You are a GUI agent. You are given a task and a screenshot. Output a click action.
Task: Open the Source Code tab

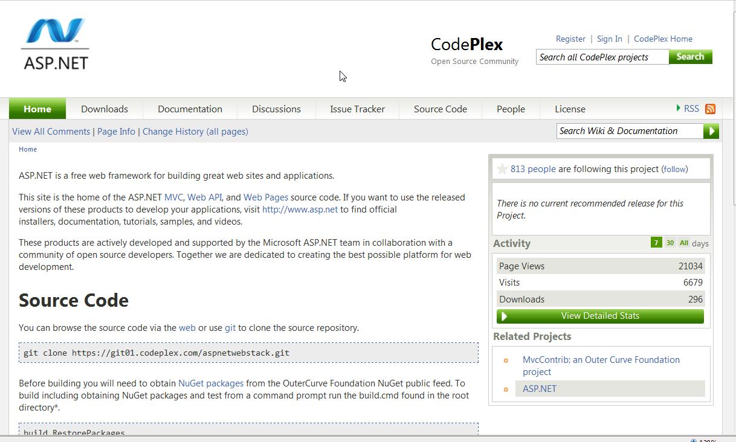point(441,109)
